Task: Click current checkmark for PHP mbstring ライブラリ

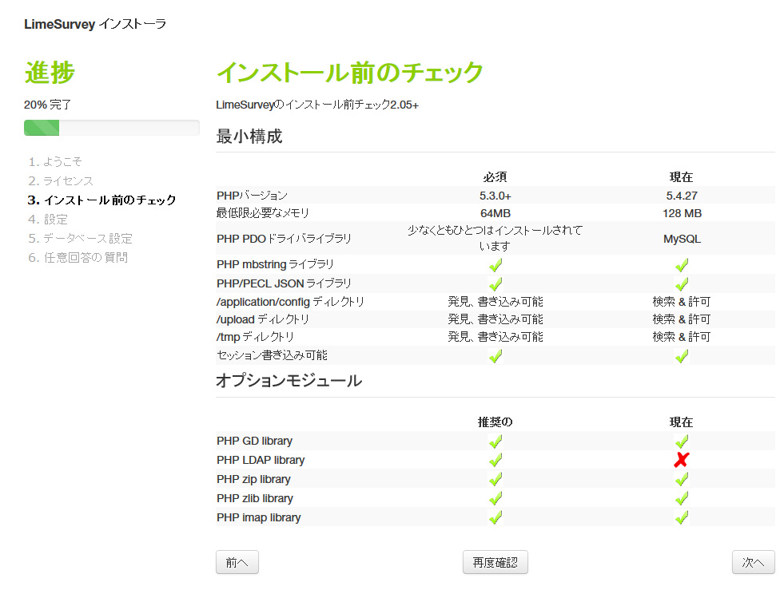Action: pyautogui.click(x=681, y=264)
